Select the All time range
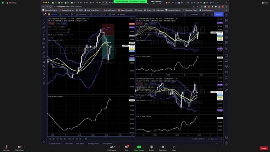This screenshot has height=152, width=270. [x=81, y=139]
